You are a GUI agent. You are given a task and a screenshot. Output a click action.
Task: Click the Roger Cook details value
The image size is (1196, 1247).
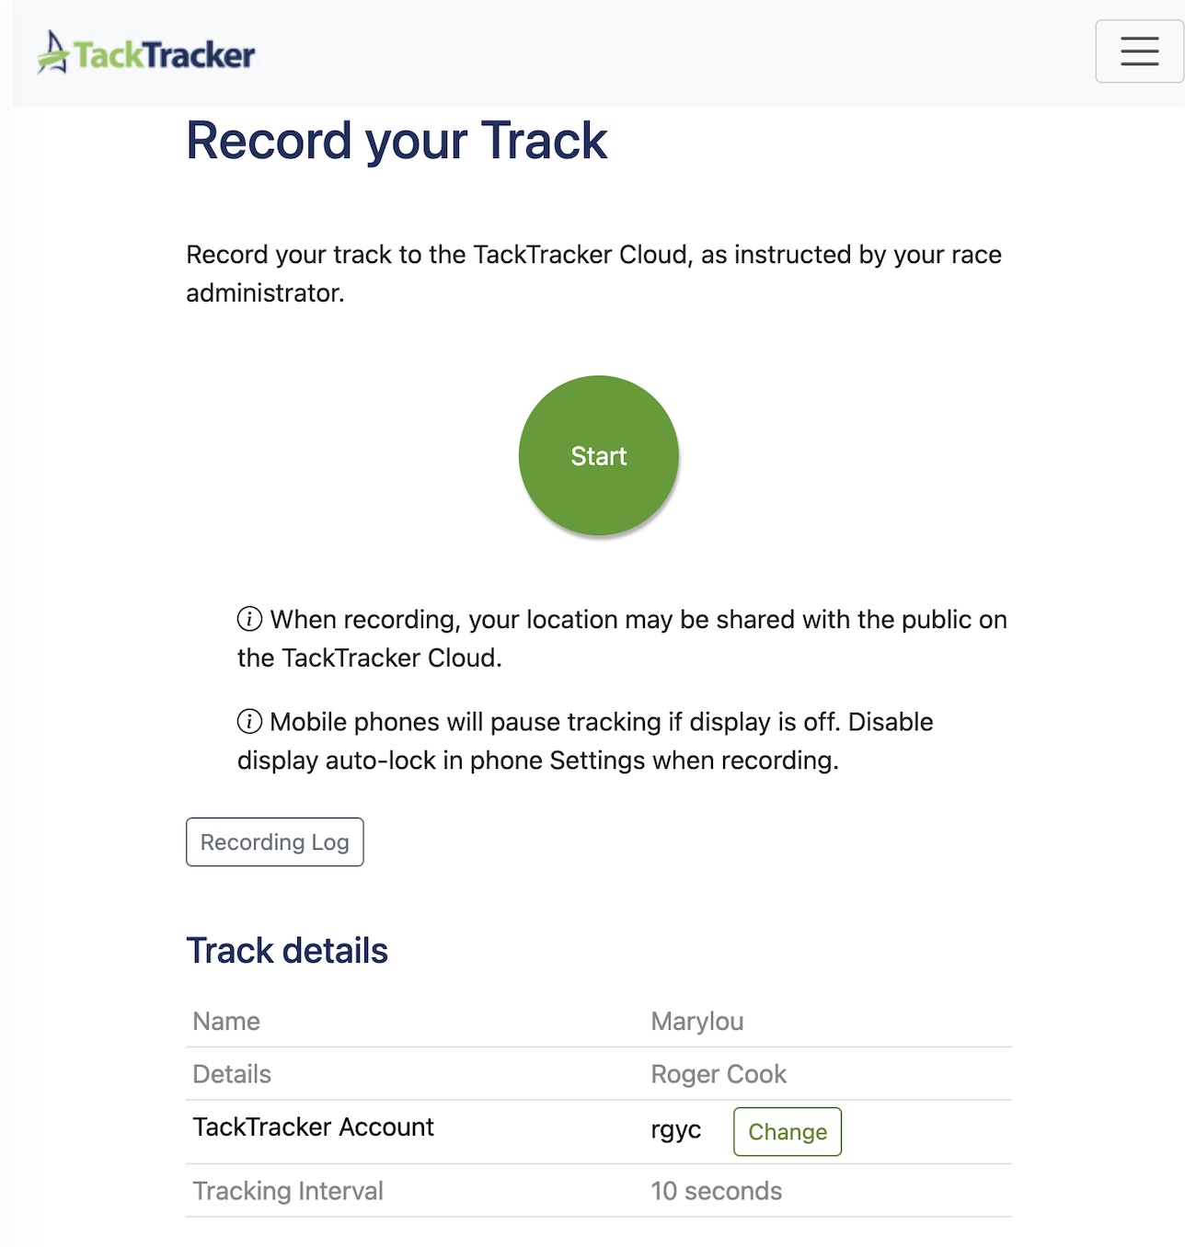tap(719, 1074)
